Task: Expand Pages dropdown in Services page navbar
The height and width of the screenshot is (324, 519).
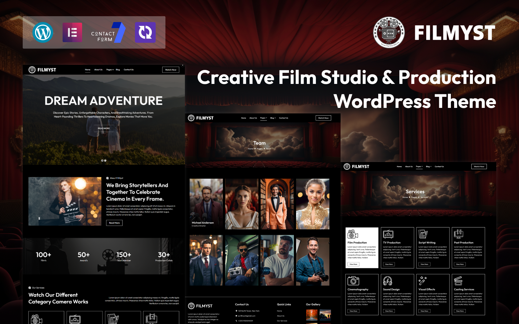Action: click(419, 167)
